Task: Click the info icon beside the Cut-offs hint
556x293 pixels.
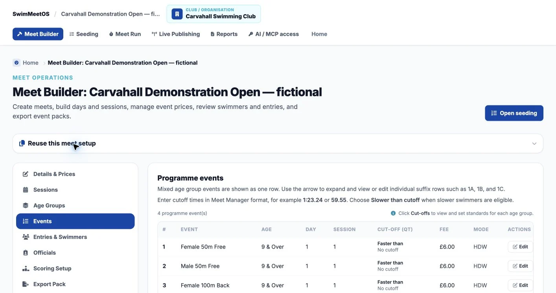Action: pyautogui.click(x=393, y=213)
